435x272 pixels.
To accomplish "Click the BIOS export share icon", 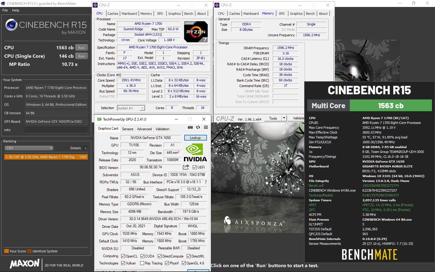I will click(x=186, y=167).
